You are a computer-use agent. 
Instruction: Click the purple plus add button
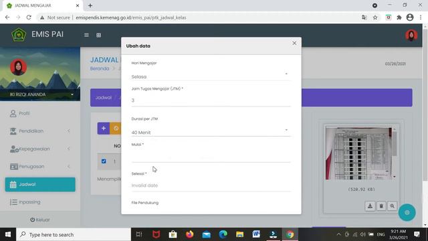tap(104, 128)
